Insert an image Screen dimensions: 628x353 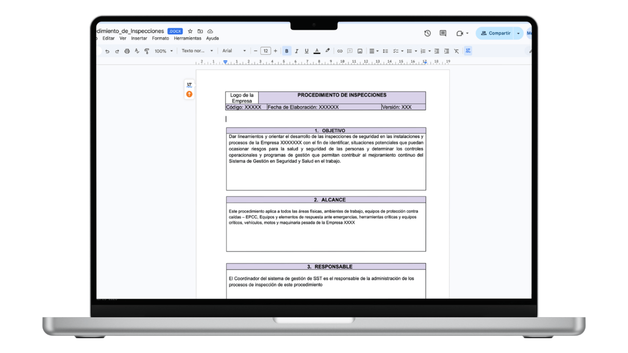click(360, 50)
